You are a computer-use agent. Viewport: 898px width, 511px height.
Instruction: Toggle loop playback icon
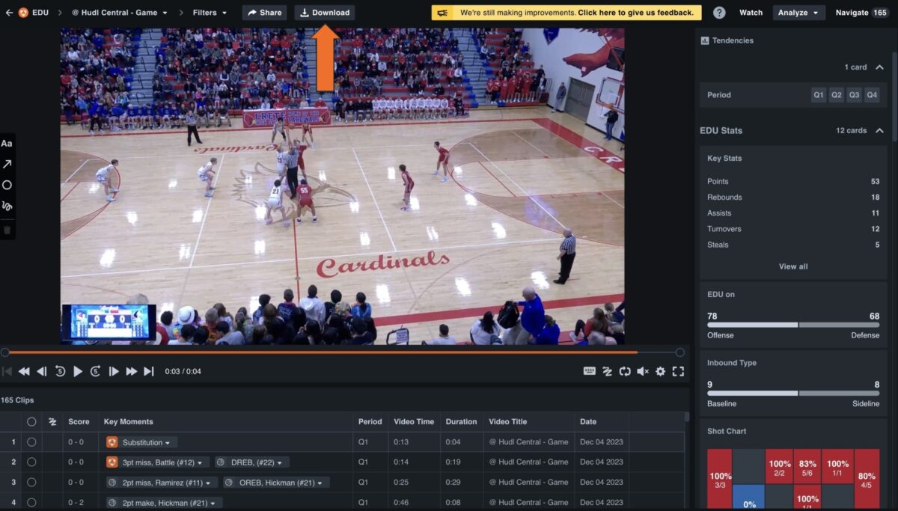point(625,371)
